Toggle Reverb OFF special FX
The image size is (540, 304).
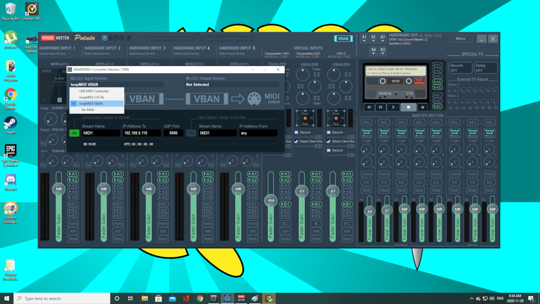(460, 68)
